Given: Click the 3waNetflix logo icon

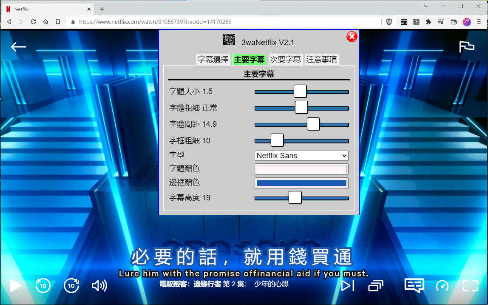Looking at the screenshot, I should click(229, 40).
